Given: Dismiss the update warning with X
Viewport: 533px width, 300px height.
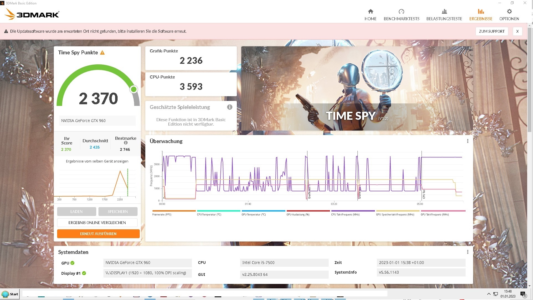Looking at the screenshot, I should point(517,31).
